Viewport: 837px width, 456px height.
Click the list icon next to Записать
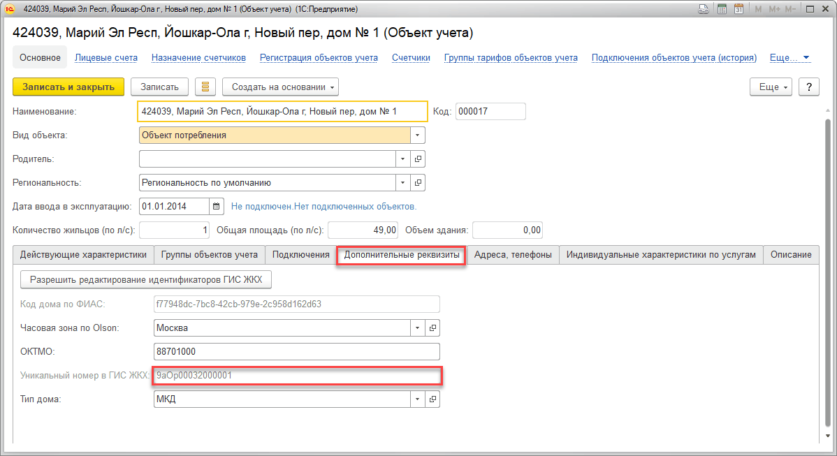[205, 87]
